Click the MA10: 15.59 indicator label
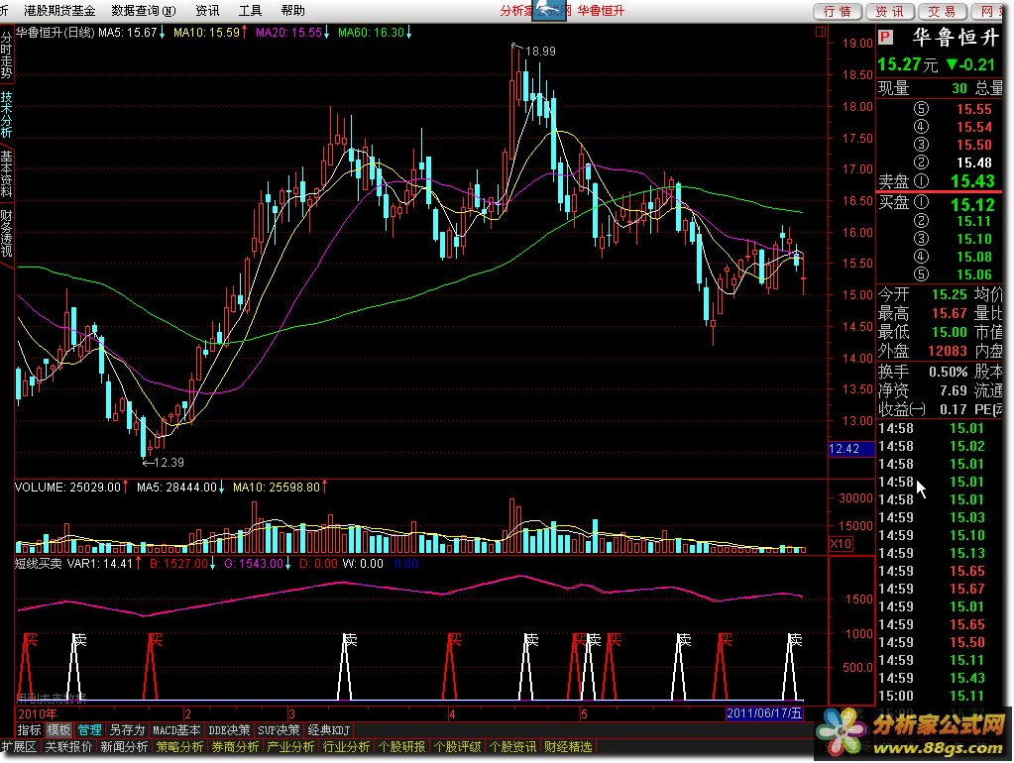Image resolution: width=1014 pixels, height=763 pixels. click(210, 33)
